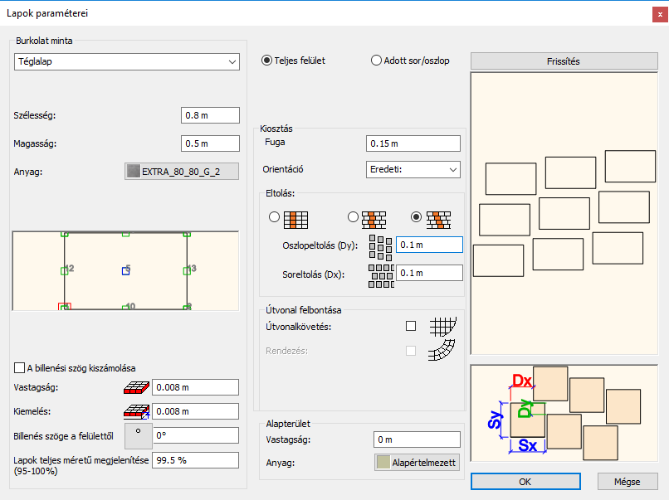Click the Útvonalkövetés grid path icon
Viewport: 669px width, 500px height.
[442, 327]
